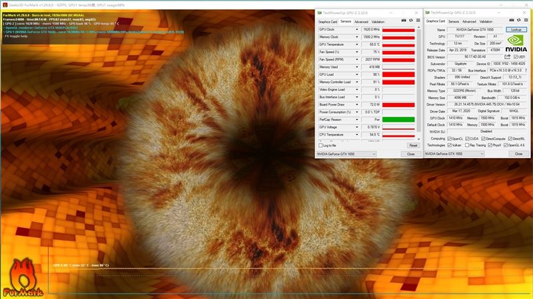
Task: Open the Memory Used dropdown arrow
Action: pos(356,67)
